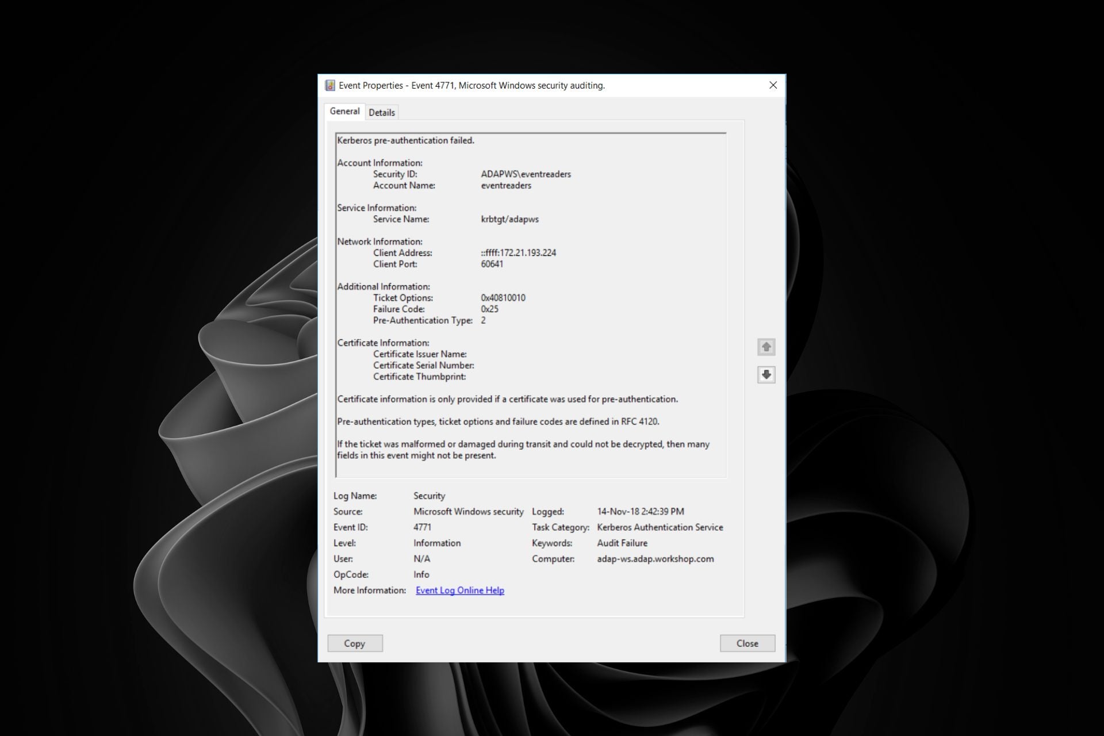Go to previous event with up arrow
Viewport: 1104px width, 736px height.
pos(766,347)
